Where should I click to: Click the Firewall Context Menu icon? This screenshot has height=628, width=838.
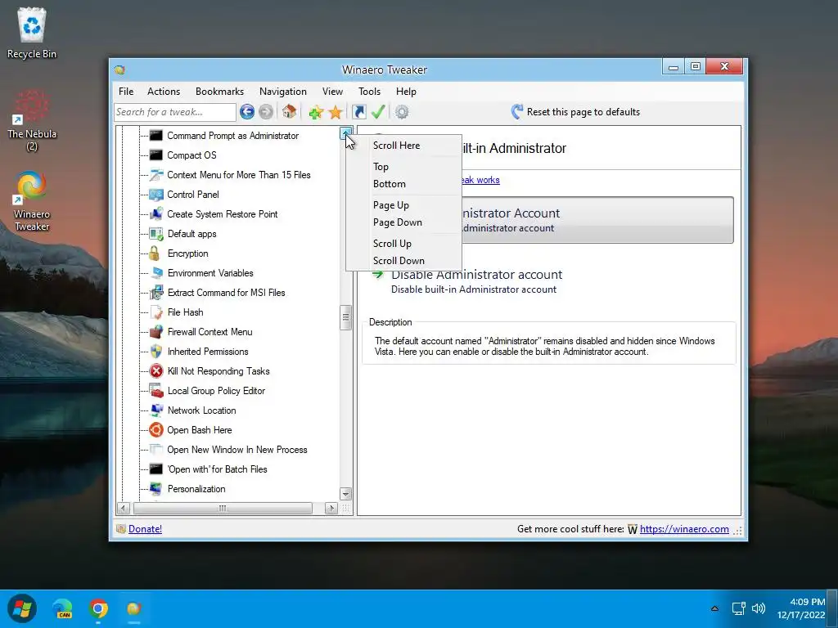(156, 332)
